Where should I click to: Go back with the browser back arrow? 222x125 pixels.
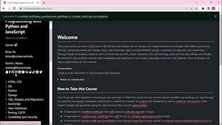(x=4, y=8)
